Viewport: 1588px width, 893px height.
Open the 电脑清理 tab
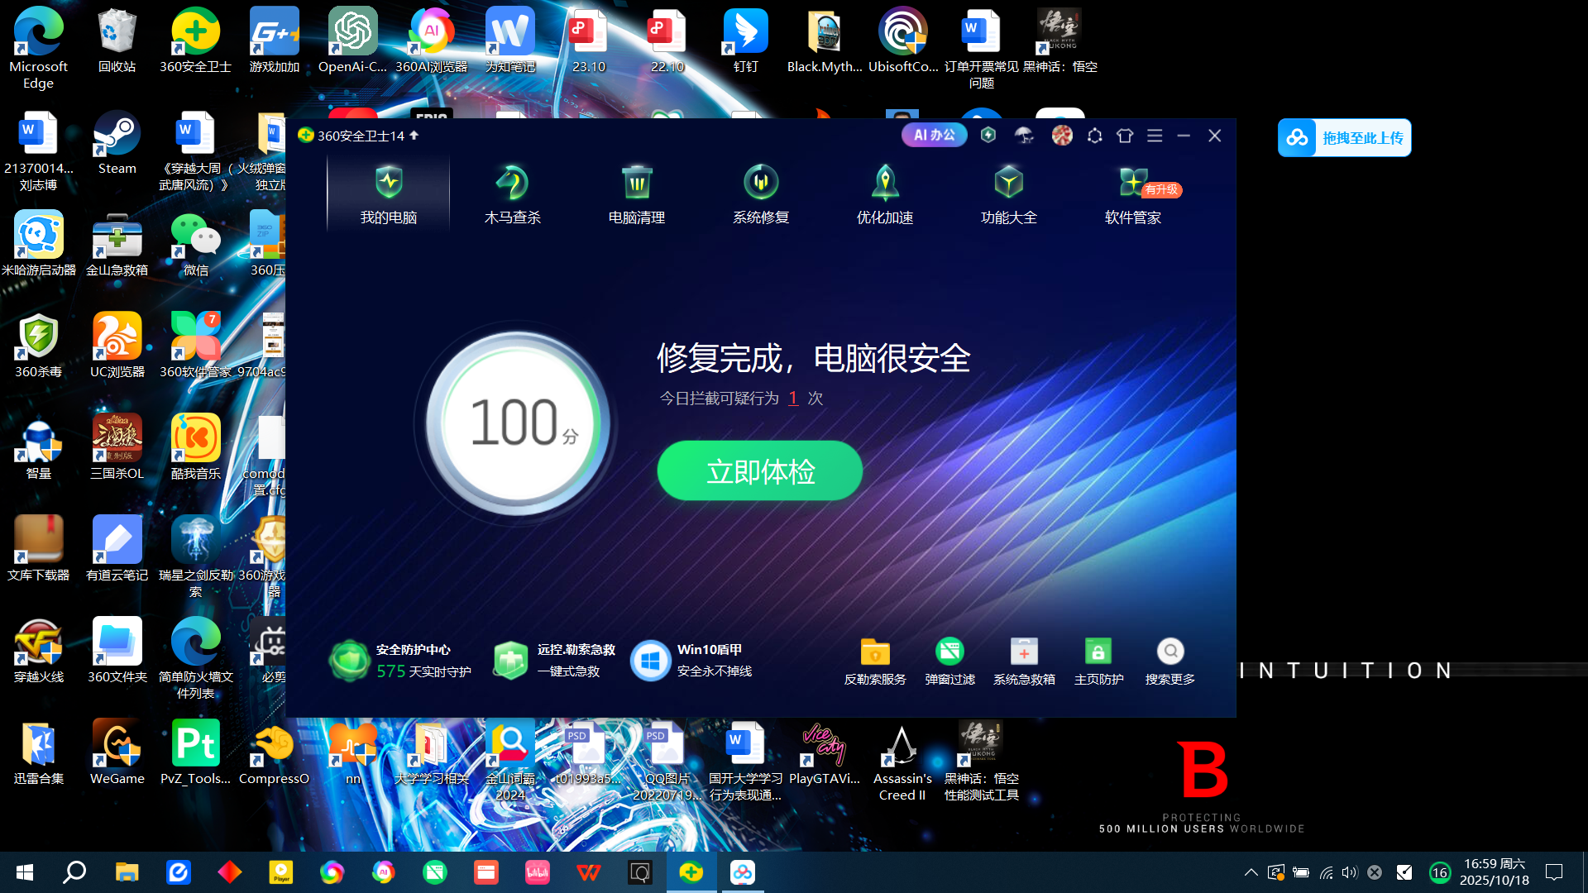[636, 195]
